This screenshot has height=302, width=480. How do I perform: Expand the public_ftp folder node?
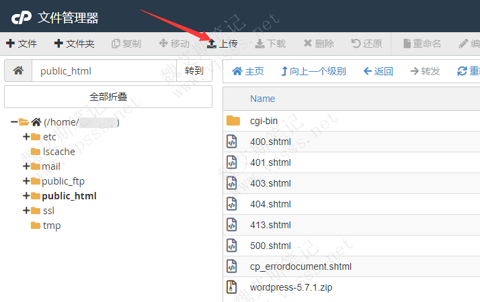click(26, 181)
